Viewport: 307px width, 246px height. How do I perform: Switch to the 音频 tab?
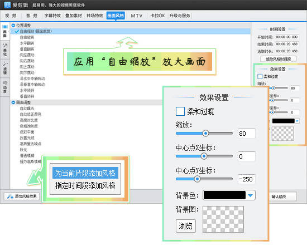point(32,16)
